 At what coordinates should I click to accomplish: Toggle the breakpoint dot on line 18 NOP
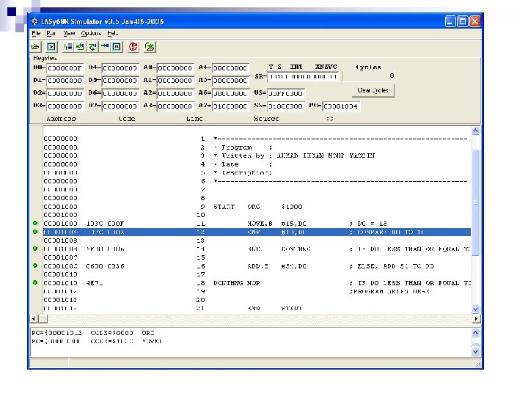click(35, 282)
